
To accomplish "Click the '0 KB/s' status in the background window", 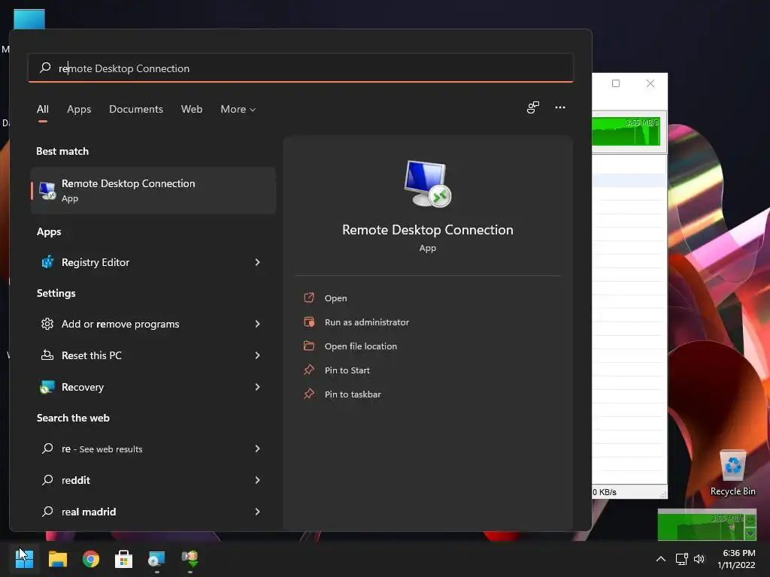I will [605, 491].
